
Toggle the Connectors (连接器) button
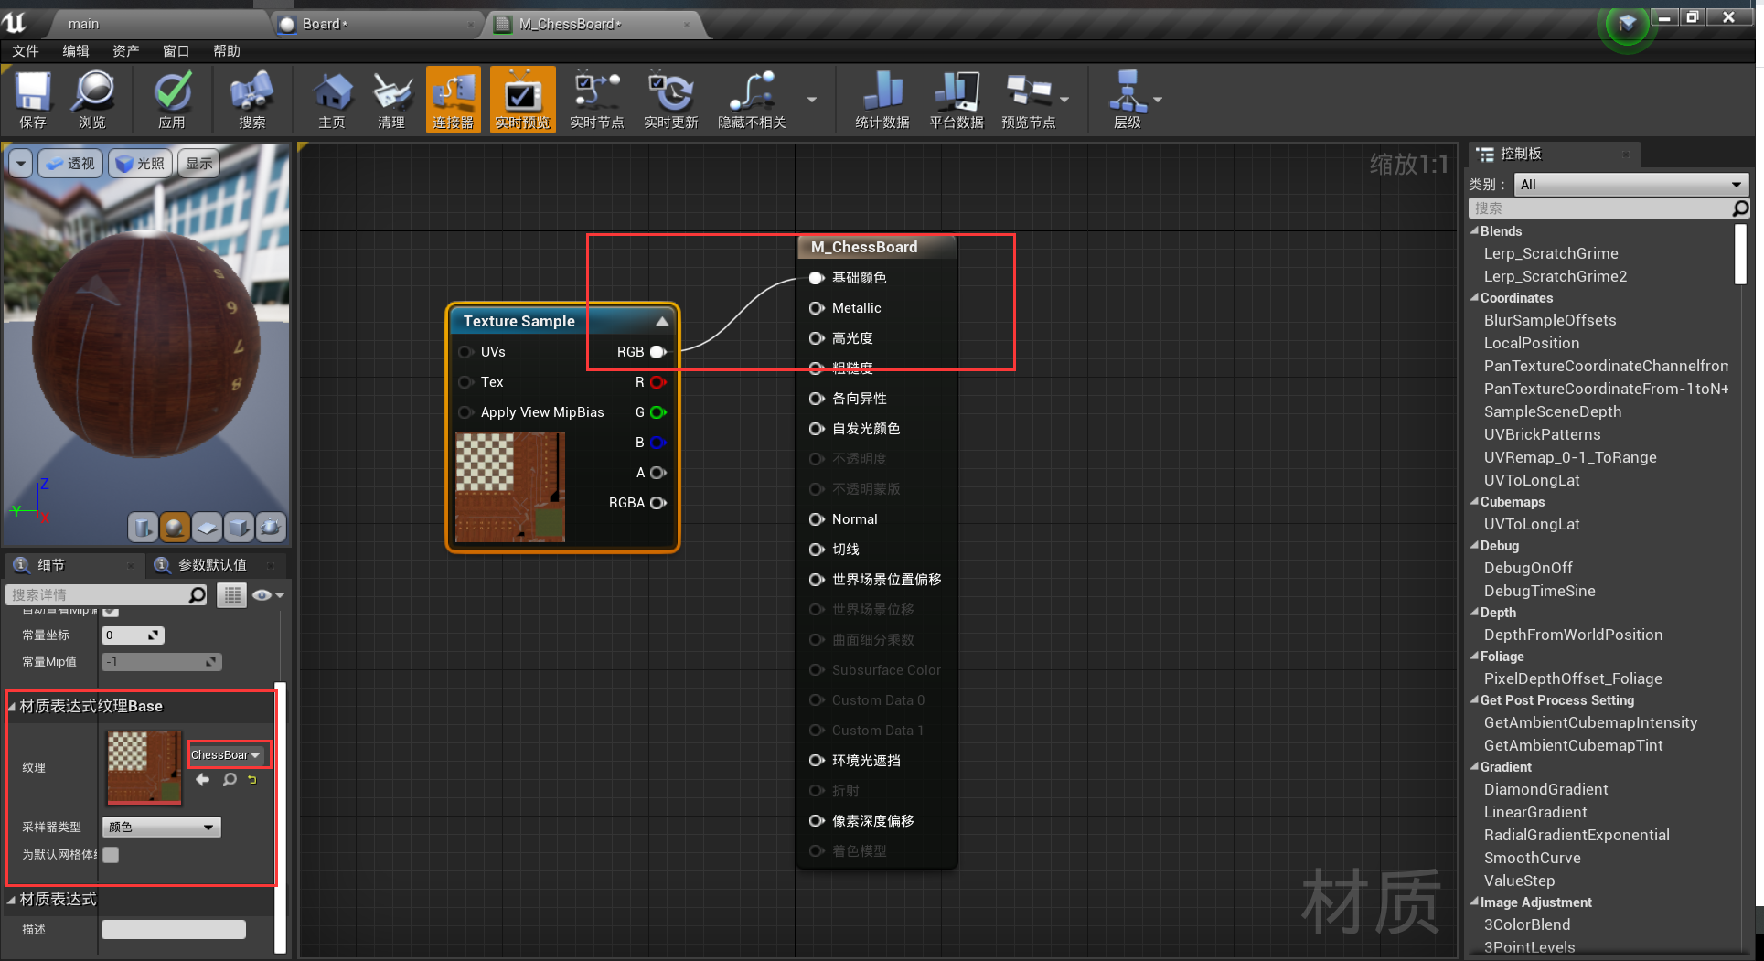pos(453,99)
